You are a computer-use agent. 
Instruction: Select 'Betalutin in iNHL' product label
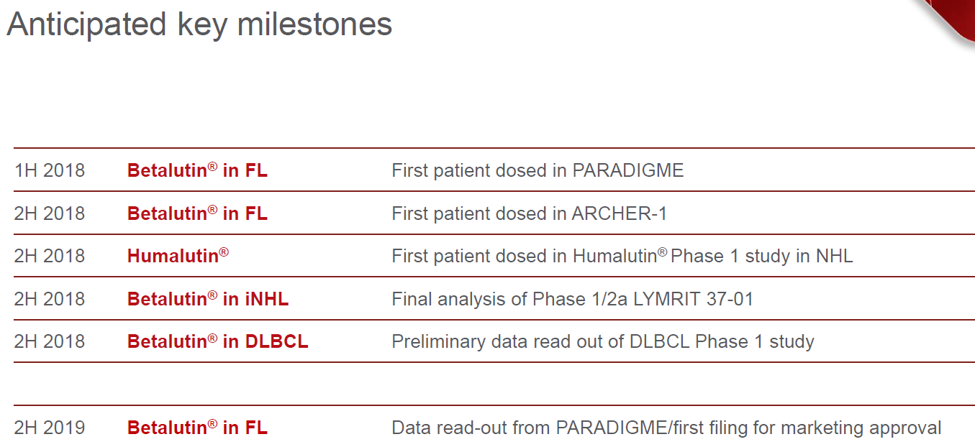point(208,299)
